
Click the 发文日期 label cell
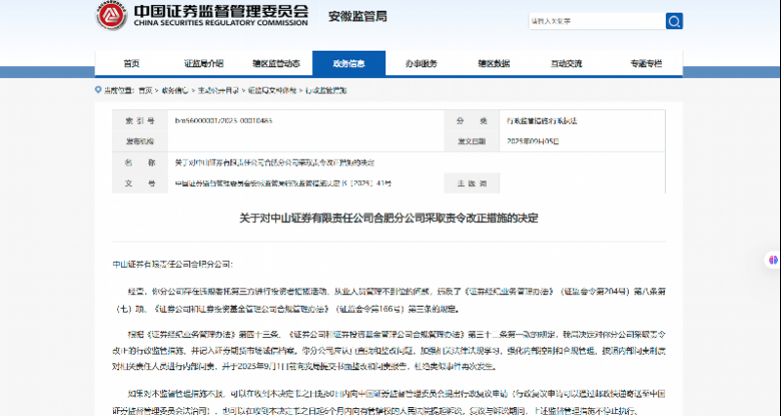472,142
